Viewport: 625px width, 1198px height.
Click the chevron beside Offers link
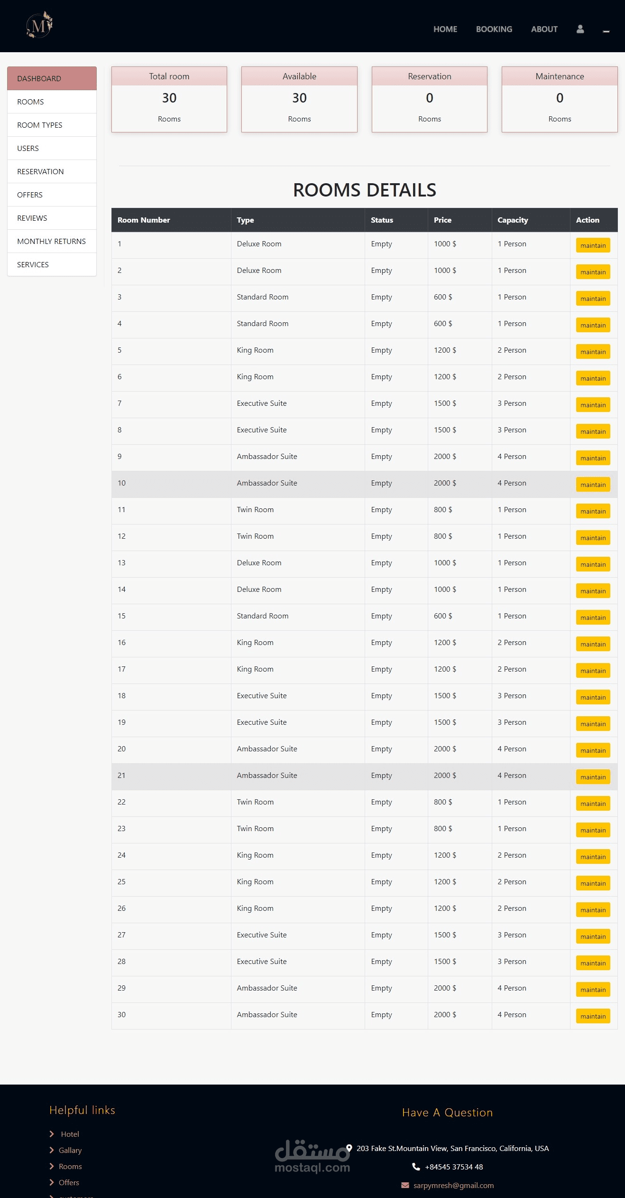(52, 1182)
